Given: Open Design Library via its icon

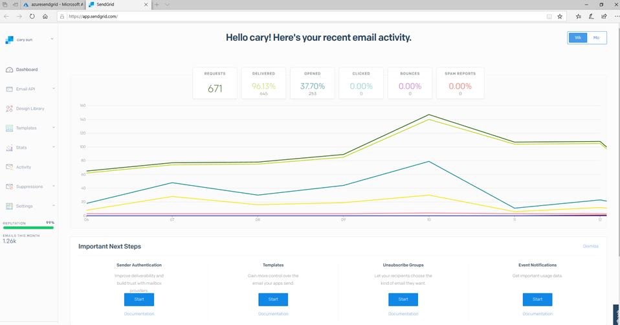Looking at the screenshot, I should coord(9,109).
